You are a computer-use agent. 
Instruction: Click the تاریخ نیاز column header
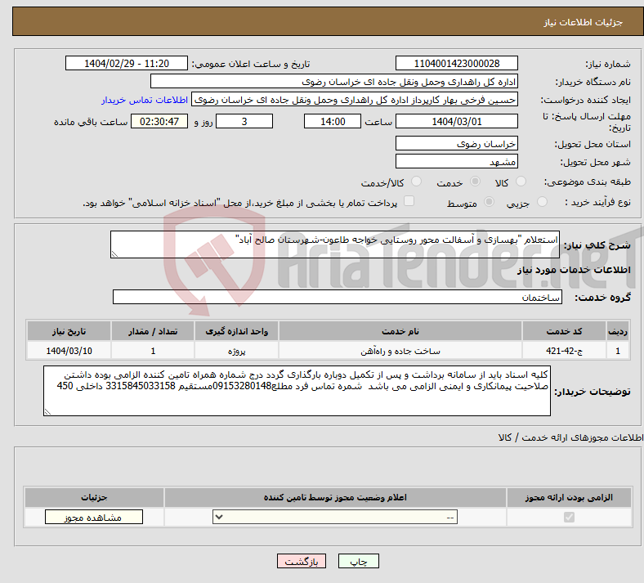coord(69,331)
